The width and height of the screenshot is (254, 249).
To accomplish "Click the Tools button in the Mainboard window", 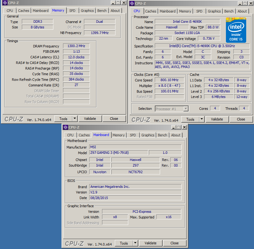I will pos(124,243).
